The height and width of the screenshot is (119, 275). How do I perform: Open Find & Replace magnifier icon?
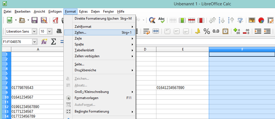(152, 20)
